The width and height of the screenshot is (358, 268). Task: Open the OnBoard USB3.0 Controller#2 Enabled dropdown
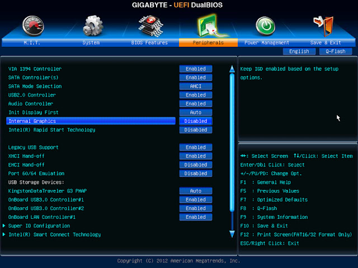click(196, 208)
